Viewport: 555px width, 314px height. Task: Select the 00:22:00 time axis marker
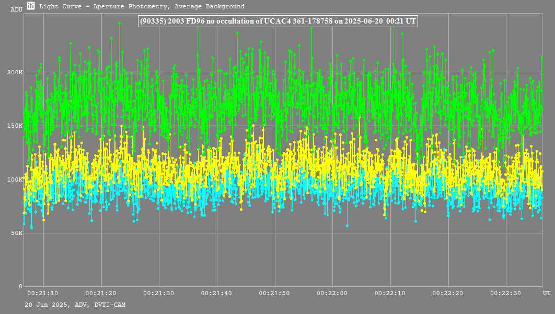pyautogui.click(x=332, y=294)
